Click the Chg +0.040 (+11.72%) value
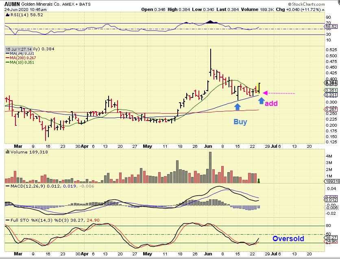The image size is (340, 259). (x=299, y=9)
